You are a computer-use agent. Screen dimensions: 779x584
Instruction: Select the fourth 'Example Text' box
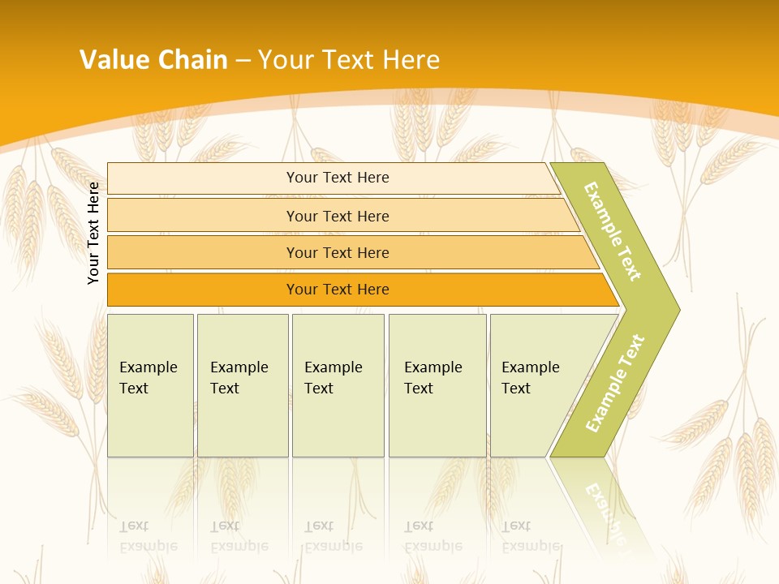[437, 384]
